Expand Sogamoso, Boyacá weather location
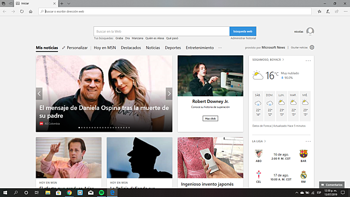Screen dimensions: 350x197 click(x=268, y=60)
